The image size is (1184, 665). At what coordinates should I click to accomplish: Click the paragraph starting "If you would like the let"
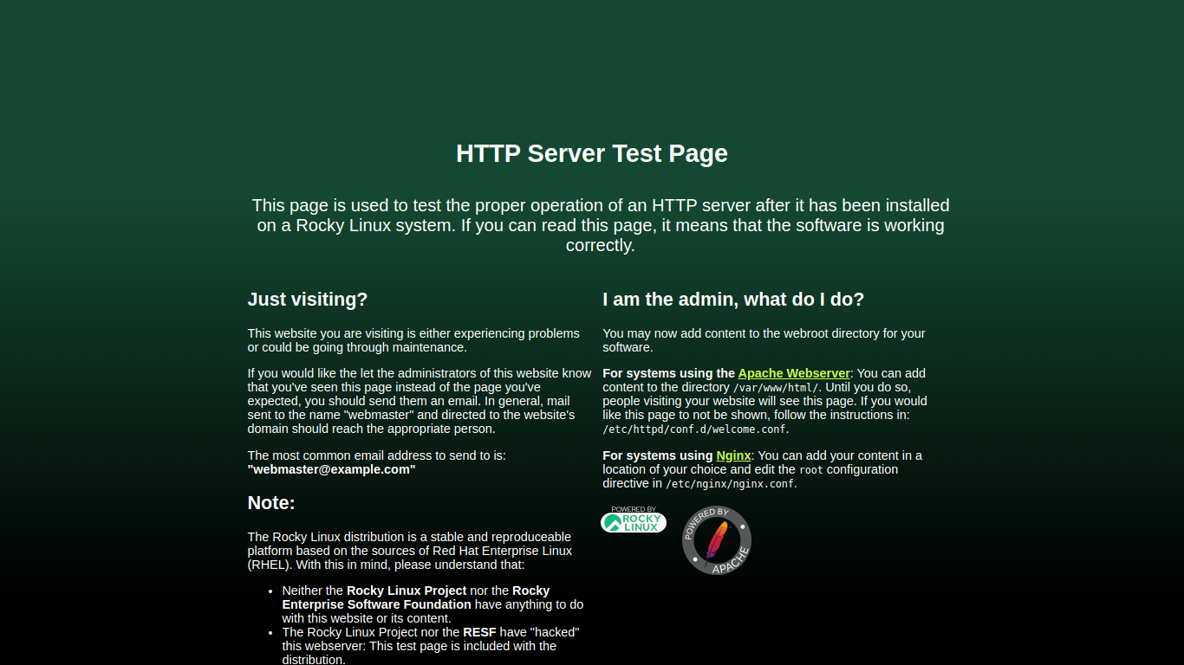coord(420,401)
